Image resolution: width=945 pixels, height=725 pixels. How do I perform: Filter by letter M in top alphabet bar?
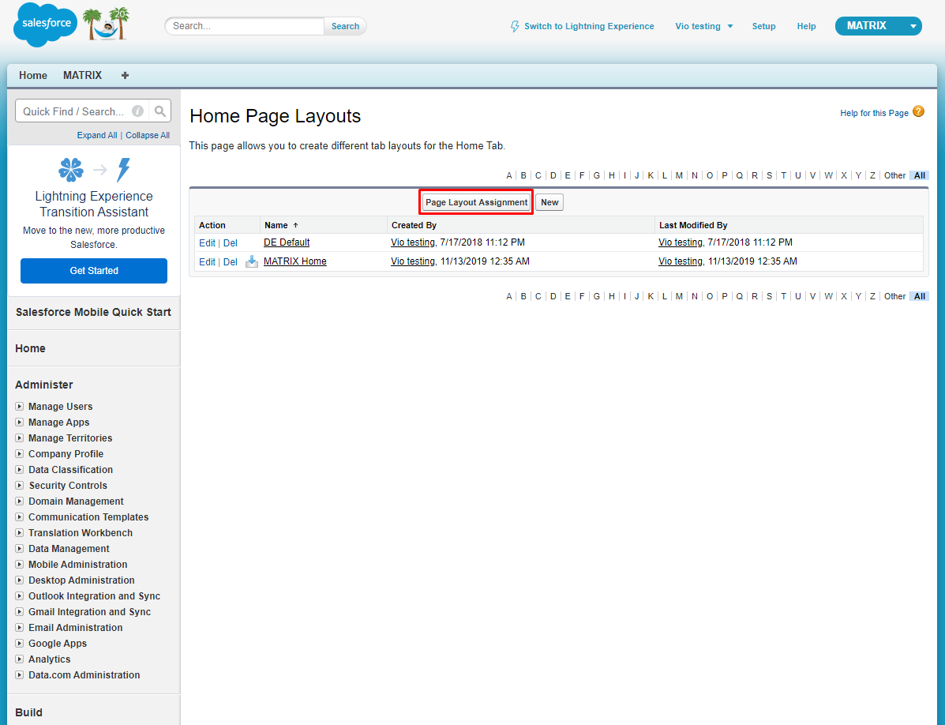pos(679,175)
